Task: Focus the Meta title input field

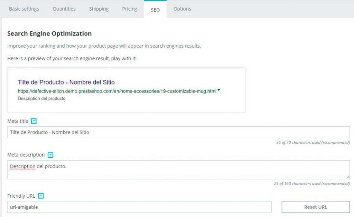Action: 178,132
